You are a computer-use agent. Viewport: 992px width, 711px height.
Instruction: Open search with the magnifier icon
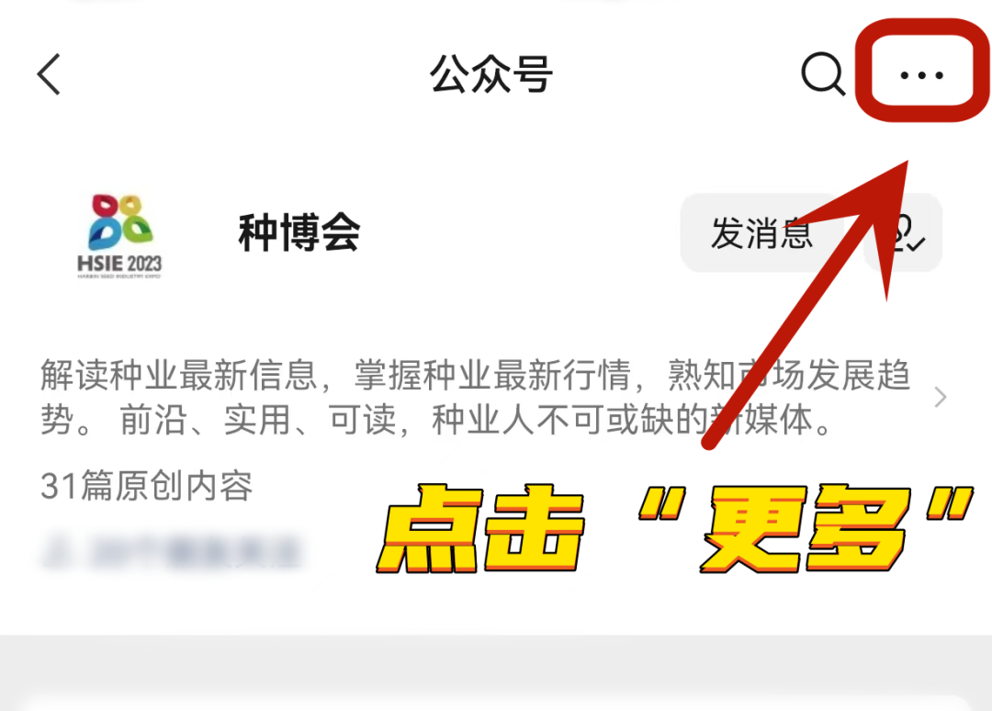(823, 74)
